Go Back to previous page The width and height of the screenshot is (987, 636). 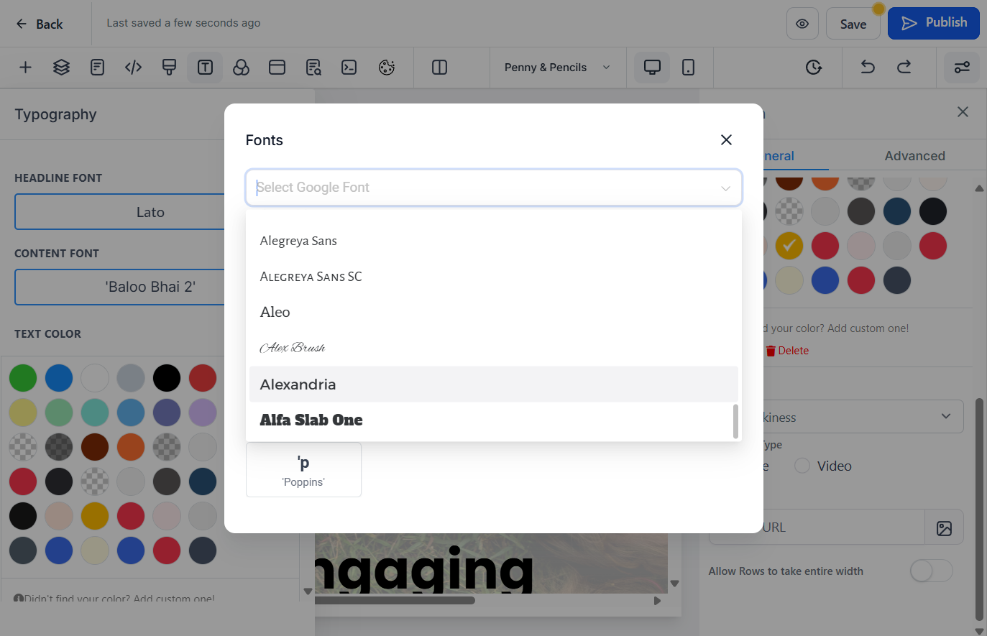pyautogui.click(x=40, y=24)
